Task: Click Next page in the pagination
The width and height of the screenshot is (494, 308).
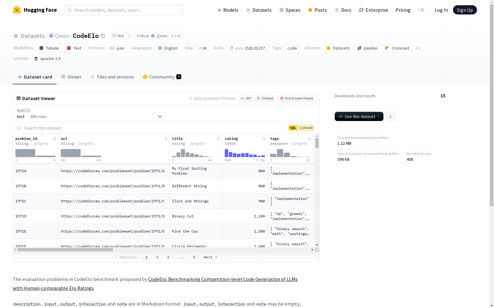Action: point(211,257)
